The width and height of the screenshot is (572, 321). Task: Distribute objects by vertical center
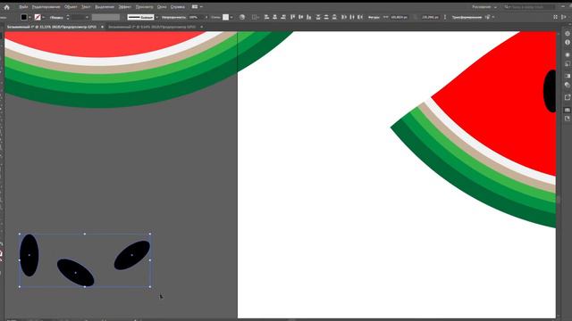[x=326, y=17]
